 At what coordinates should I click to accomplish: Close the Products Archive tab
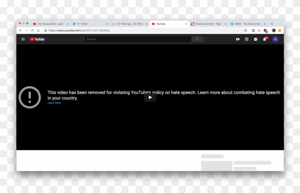[226, 24]
